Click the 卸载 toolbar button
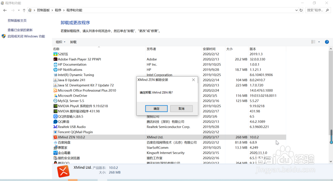This screenshot has width=333, height=181. [73, 42]
